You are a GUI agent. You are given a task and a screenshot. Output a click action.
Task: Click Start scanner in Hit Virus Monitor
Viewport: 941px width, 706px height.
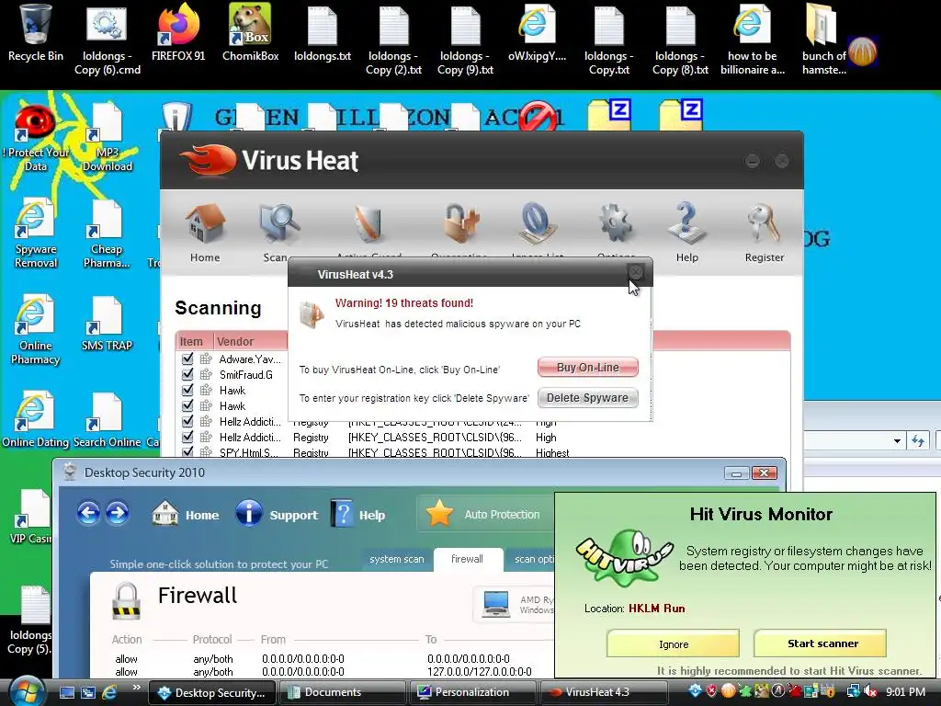pos(821,643)
